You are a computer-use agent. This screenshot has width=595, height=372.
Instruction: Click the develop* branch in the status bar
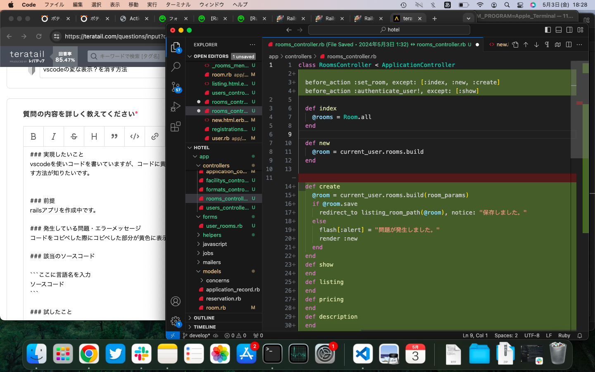pos(196,336)
